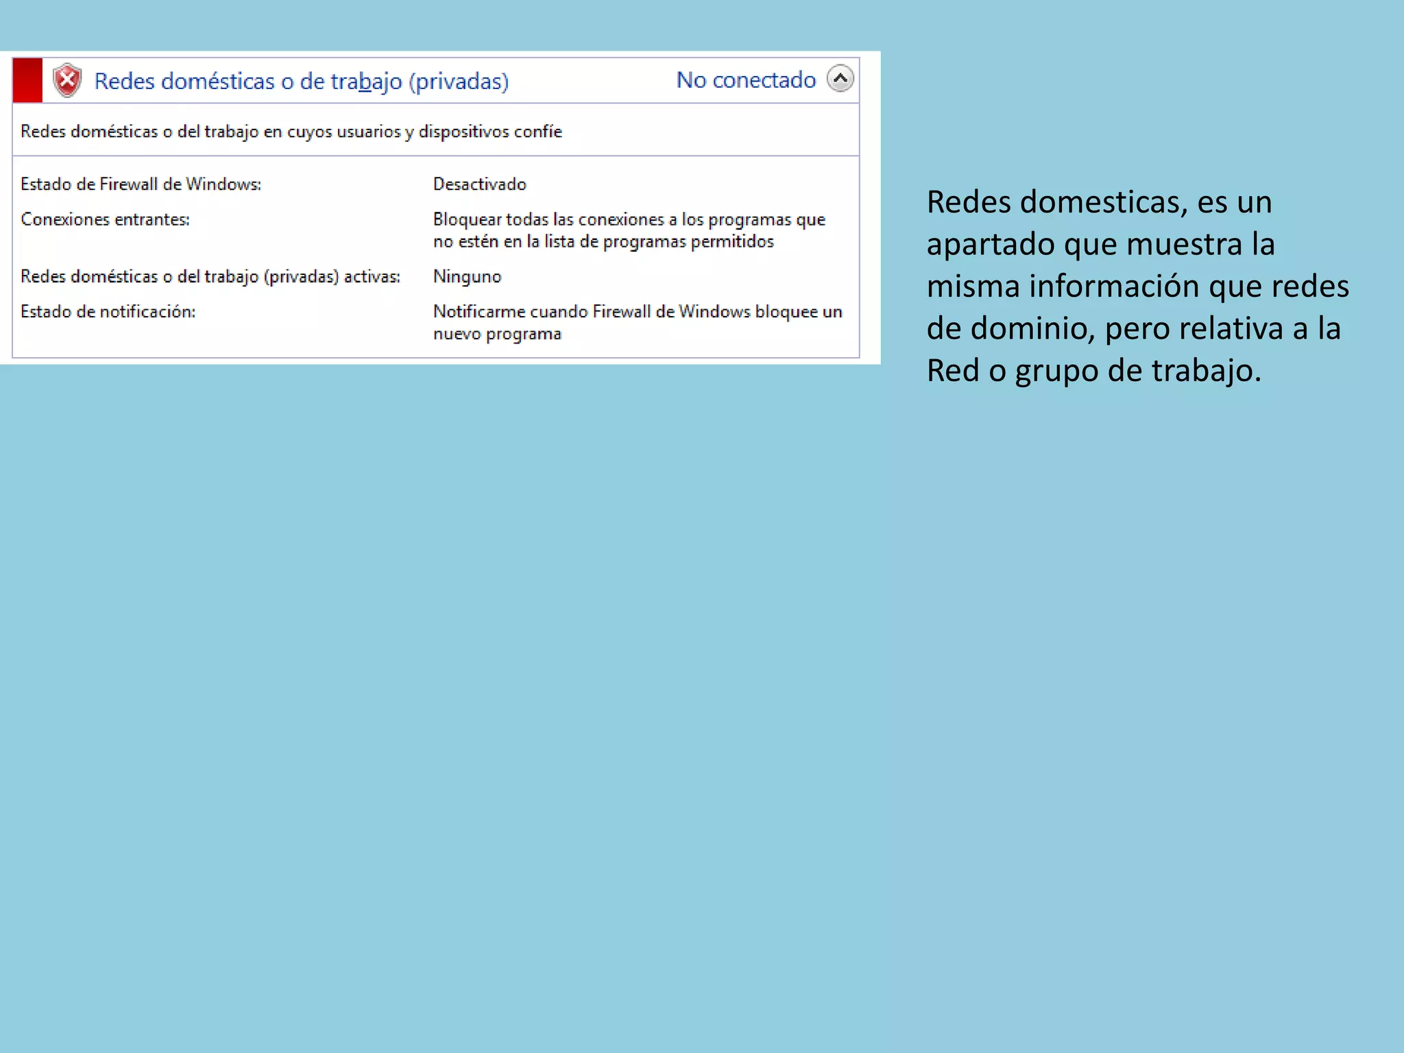
Task: Select 'Conexiones entrantes:' label
Action: 105,219
